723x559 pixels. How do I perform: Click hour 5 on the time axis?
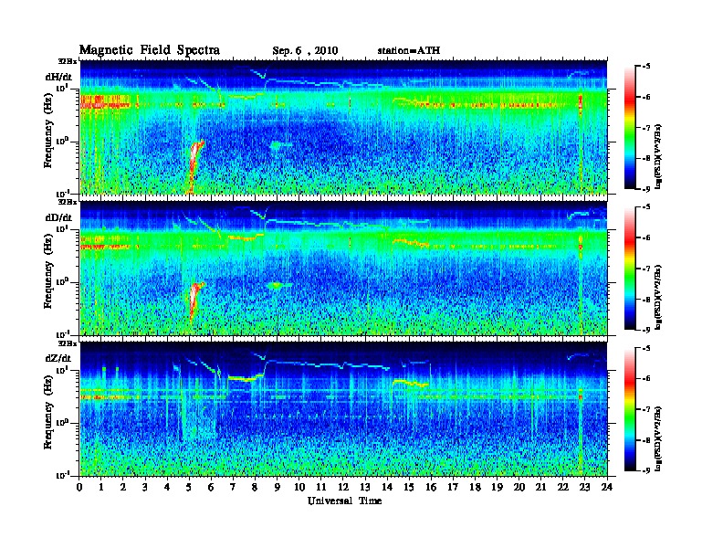click(x=189, y=487)
